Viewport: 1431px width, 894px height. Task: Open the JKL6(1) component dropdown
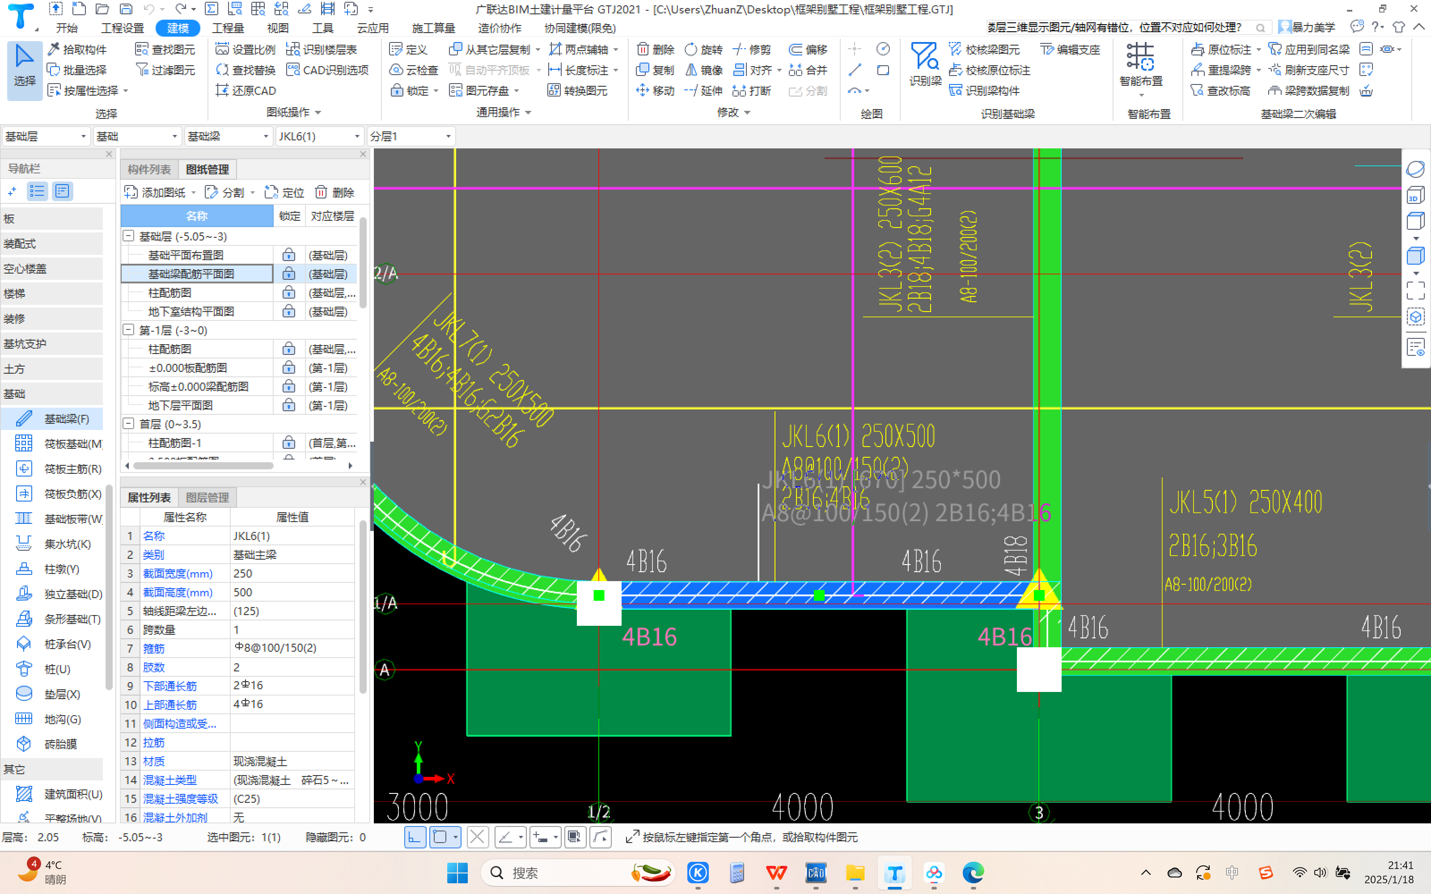tap(319, 137)
